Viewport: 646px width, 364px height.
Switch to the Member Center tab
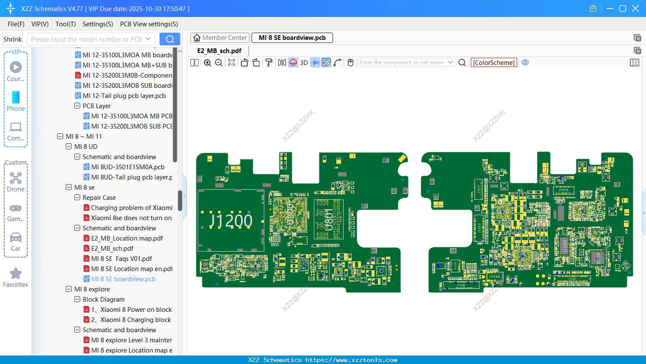coord(220,38)
